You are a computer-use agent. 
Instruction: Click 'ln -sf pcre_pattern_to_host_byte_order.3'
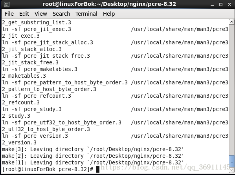point(65,83)
